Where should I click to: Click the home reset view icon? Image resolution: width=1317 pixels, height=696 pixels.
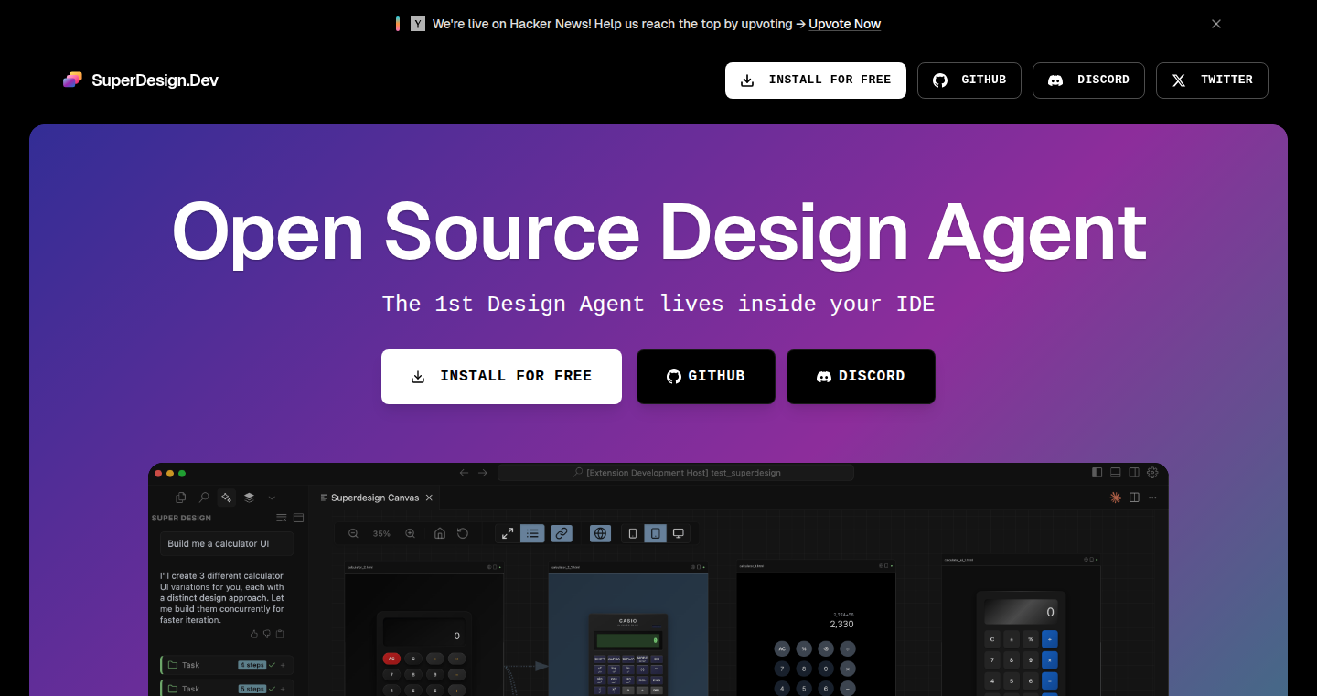click(440, 533)
